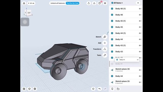Screen dimensions: 163x92
Task: Click the cube icon of Body 43
Action: 112,52
